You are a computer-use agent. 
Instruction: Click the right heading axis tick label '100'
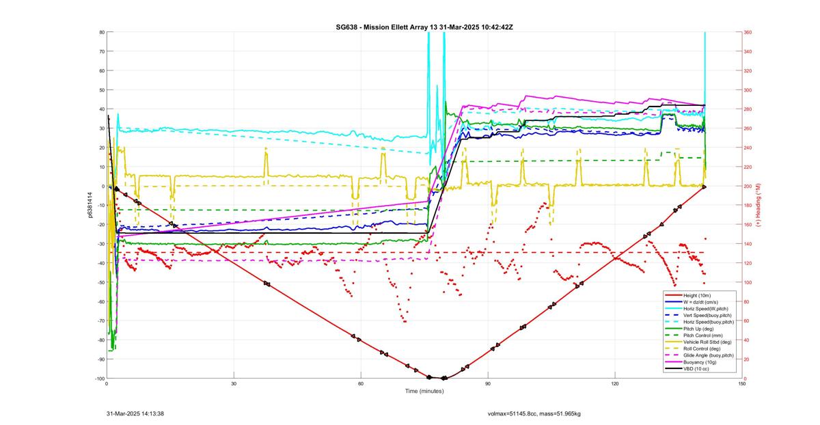tap(748, 282)
